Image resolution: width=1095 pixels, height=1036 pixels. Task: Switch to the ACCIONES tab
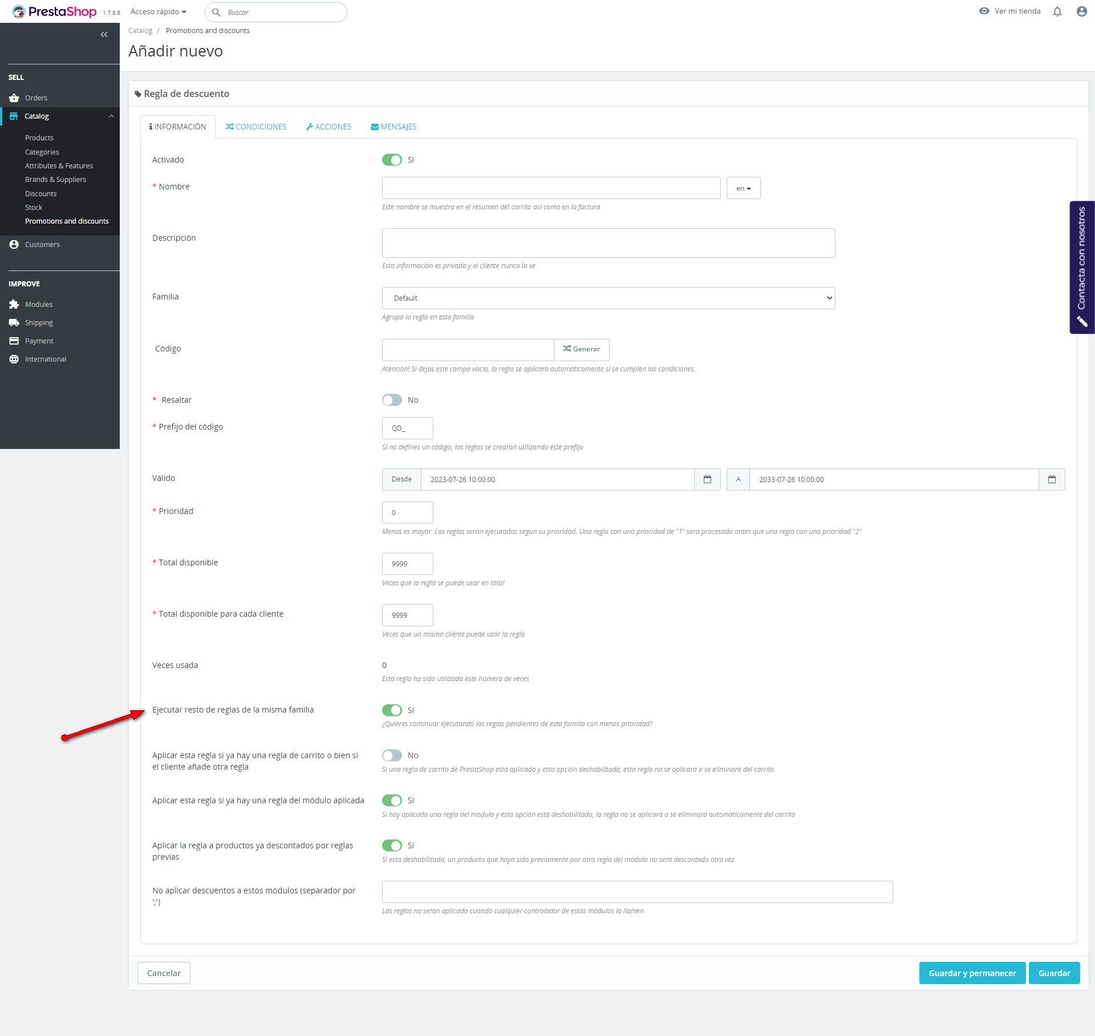[x=328, y=127]
